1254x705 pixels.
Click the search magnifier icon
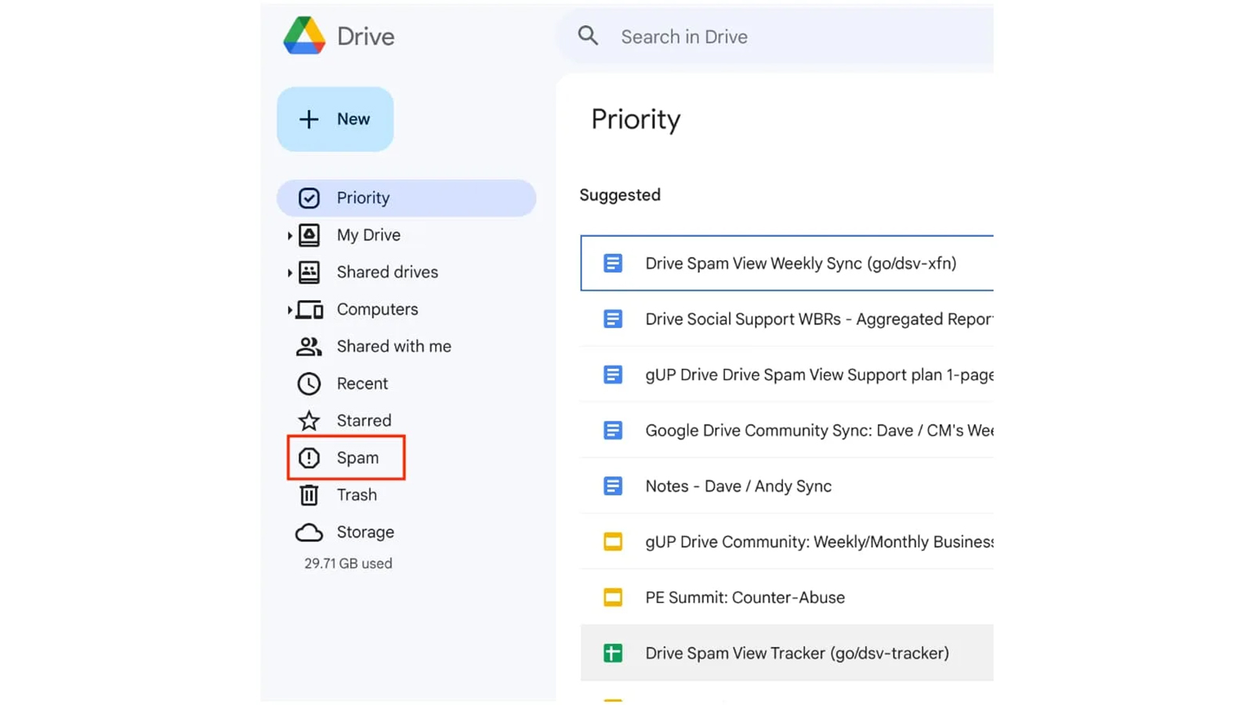[588, 36]
